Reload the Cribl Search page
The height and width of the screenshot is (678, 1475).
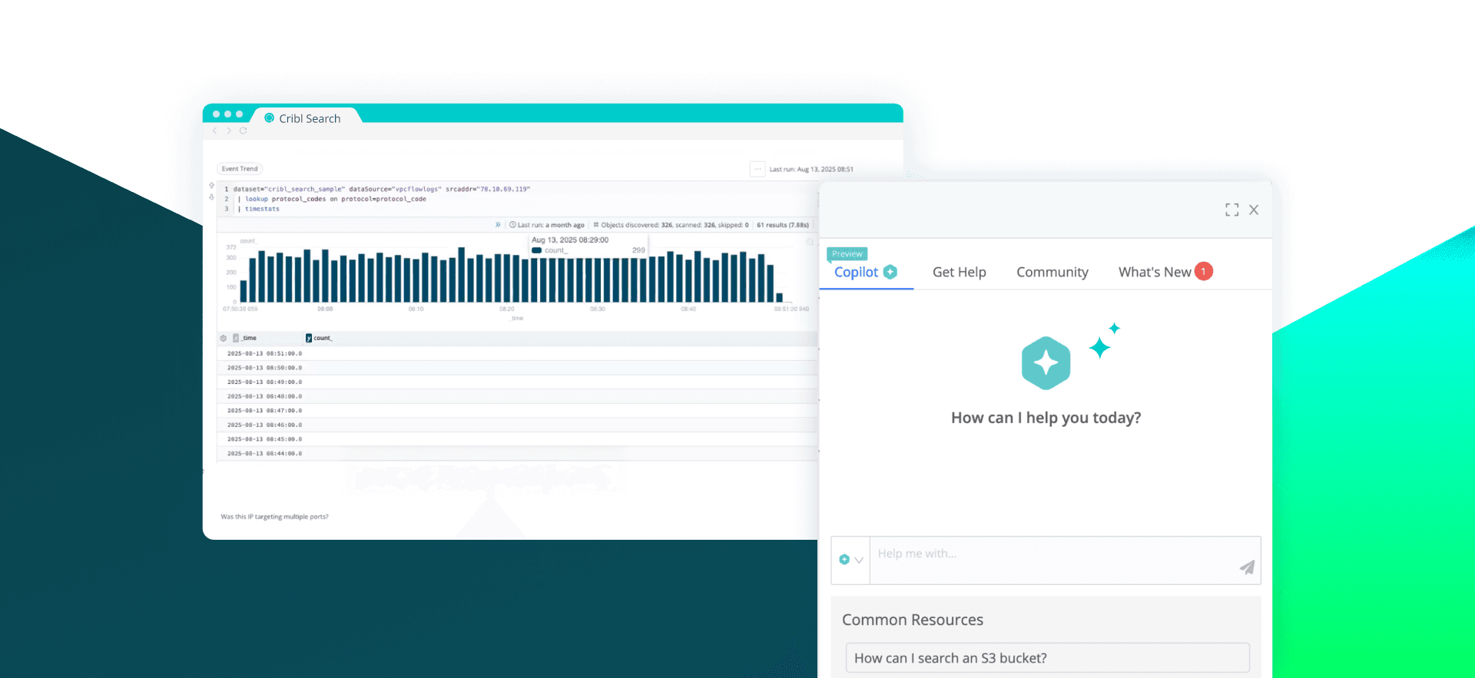click(243, 131)
